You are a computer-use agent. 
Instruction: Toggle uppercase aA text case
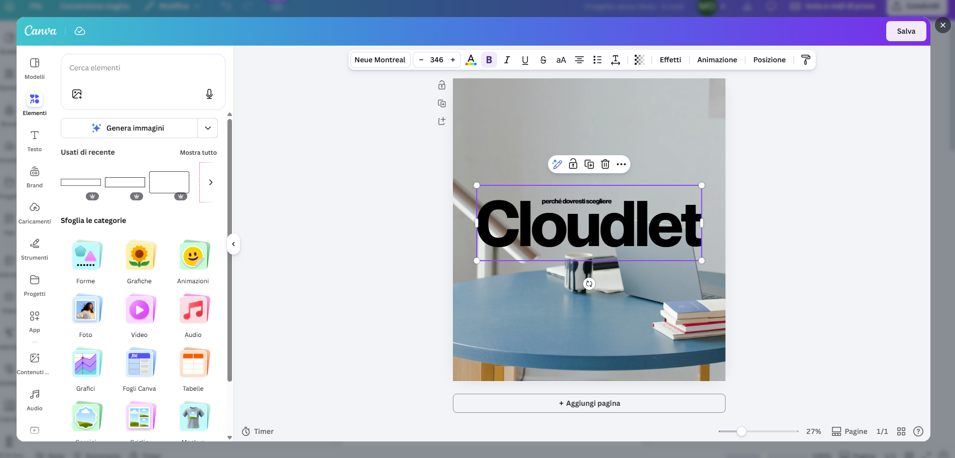(561, 60)
